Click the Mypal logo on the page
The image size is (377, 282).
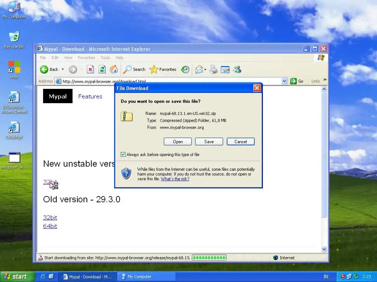(x=58, y=96)
